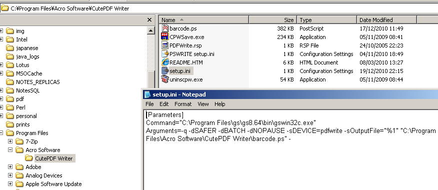Select the pdf folder icon

(x=10, y=99)
